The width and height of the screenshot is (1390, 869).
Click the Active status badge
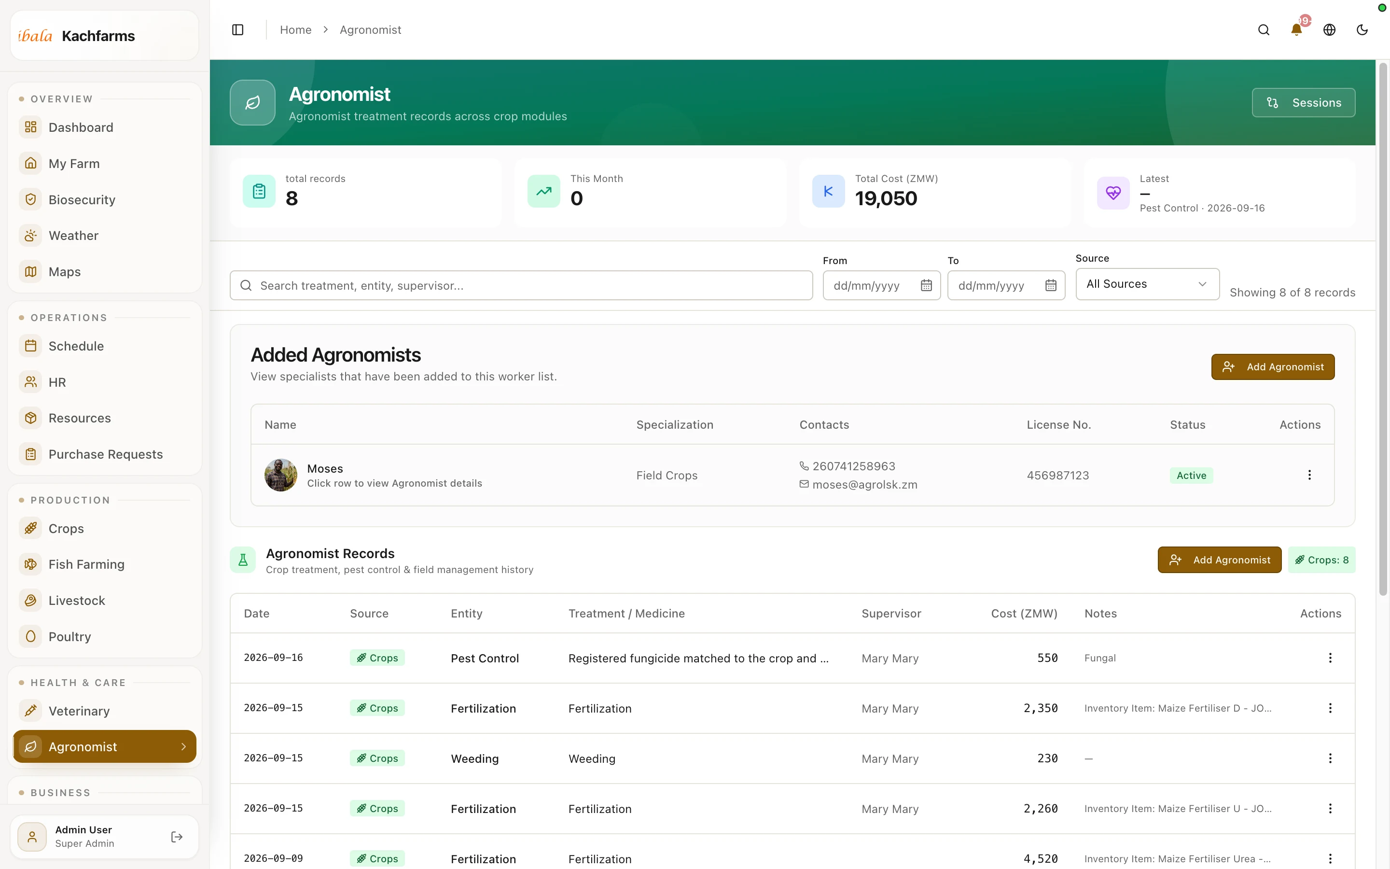click(x=1191, y=476)
